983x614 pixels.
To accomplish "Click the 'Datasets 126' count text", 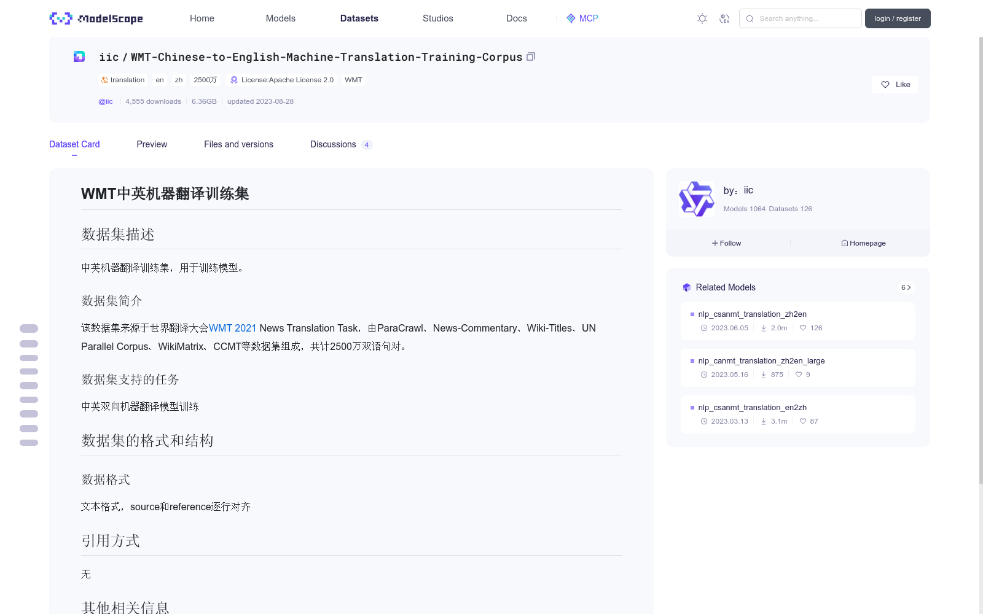I will point(791,209).
